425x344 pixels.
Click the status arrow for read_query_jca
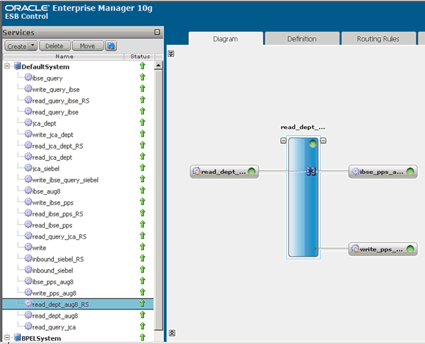[x=143, y=326]
